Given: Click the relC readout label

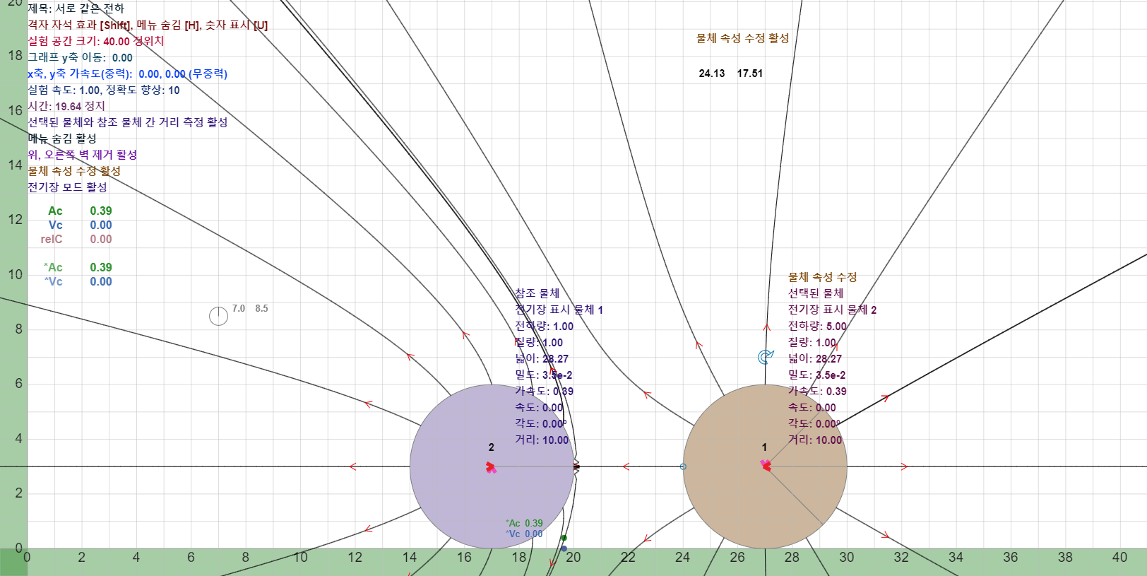Looking at the screenshot, I should pos(52,239).
